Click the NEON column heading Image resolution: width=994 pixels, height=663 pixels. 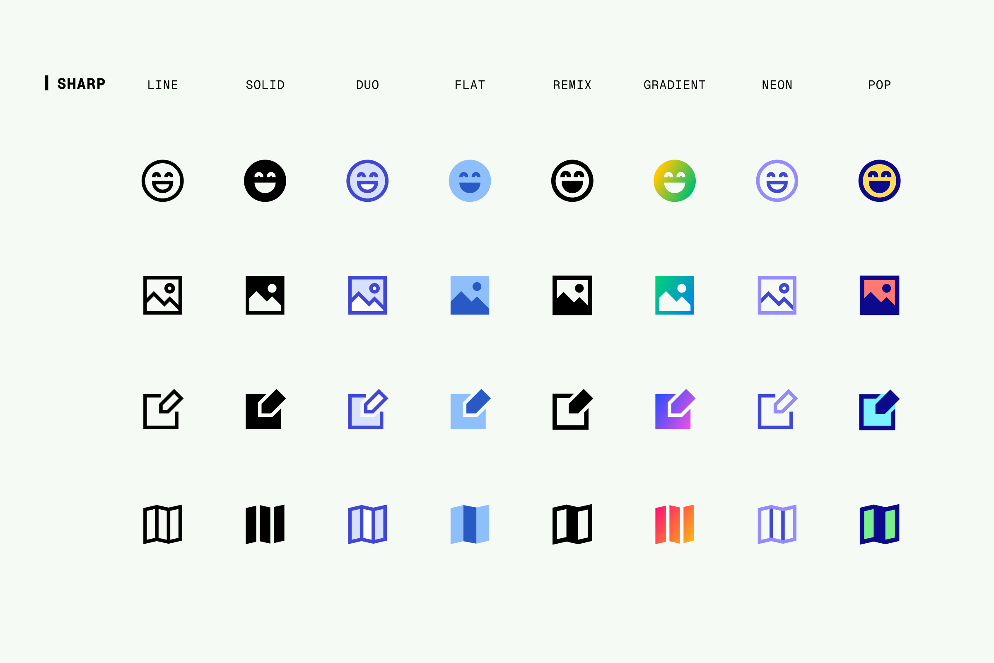tap(777, 85)
